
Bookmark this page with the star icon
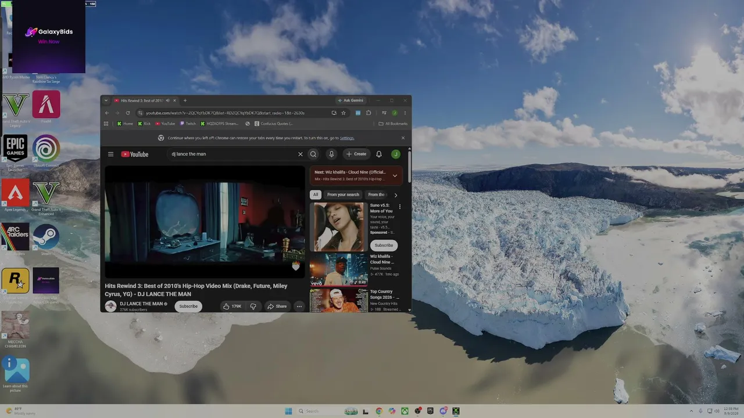pos(344,113)
